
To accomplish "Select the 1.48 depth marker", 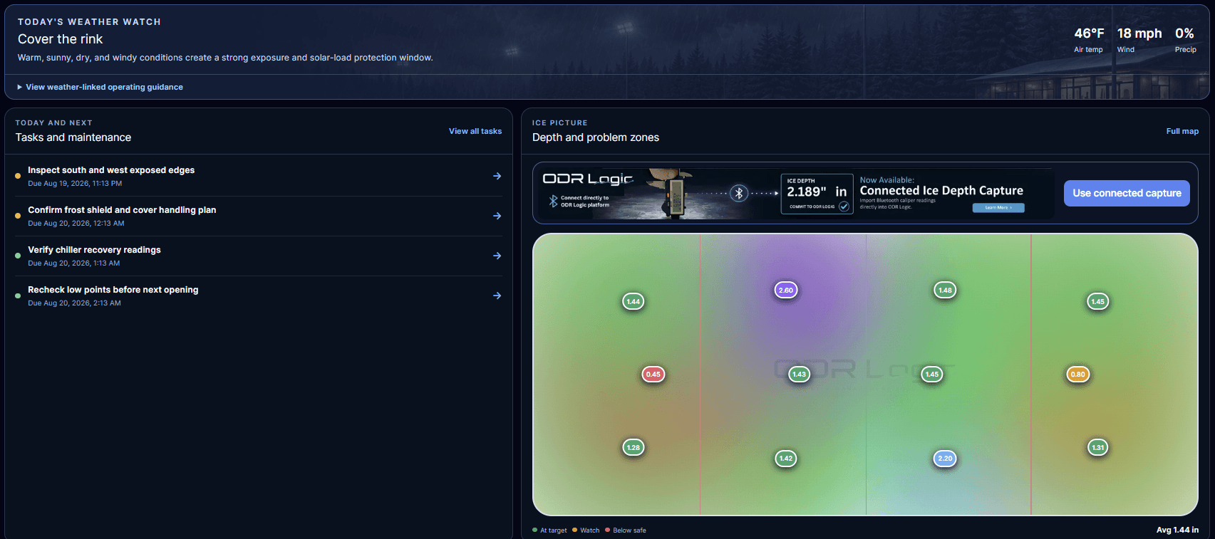I will point(945,291).
